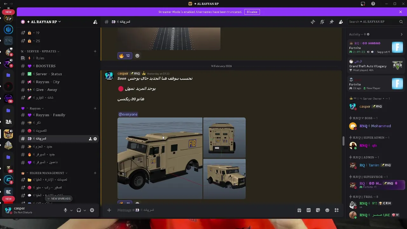This screenshot has width=407, height=229.
Task: Open the gift Nitro icon
Action: coord(299,210)
